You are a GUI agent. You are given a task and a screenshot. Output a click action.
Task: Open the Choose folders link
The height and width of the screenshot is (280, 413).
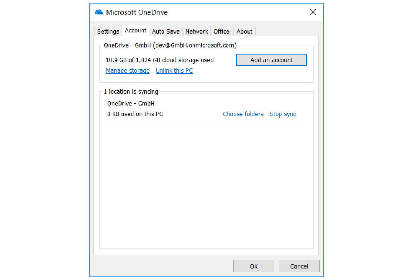point(243,114)
